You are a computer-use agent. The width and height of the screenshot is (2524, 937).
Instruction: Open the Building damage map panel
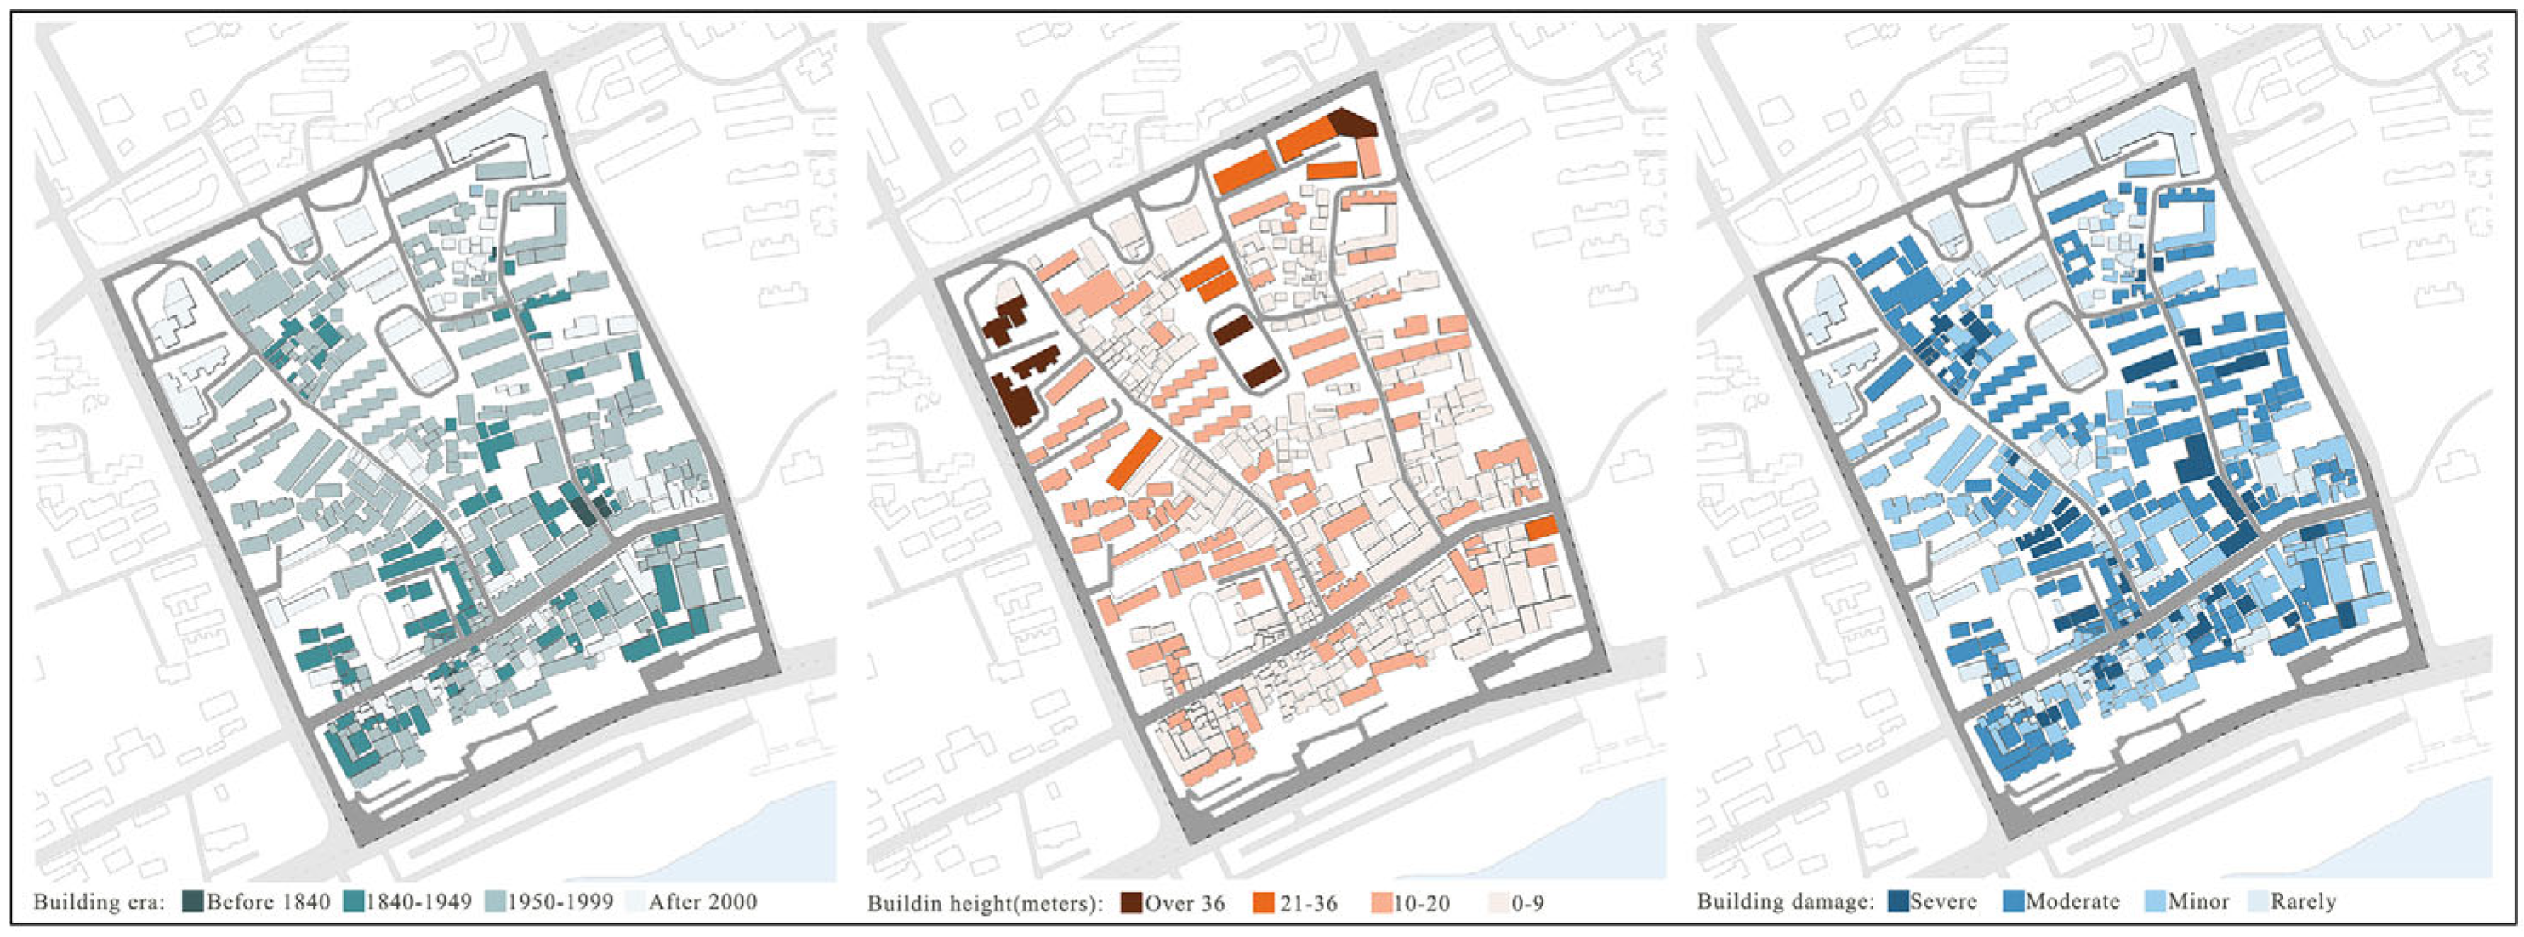point(2094,451)
